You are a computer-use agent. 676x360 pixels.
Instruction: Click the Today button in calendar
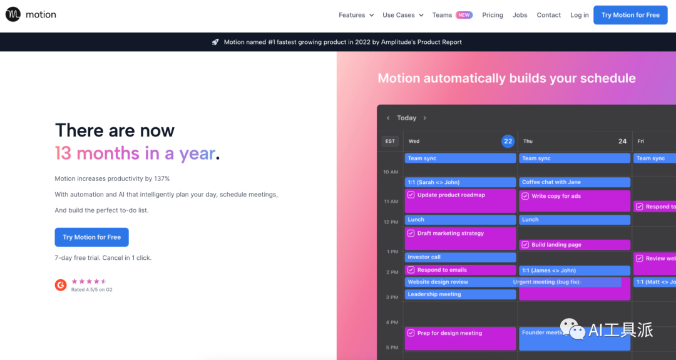coord(407,118)
